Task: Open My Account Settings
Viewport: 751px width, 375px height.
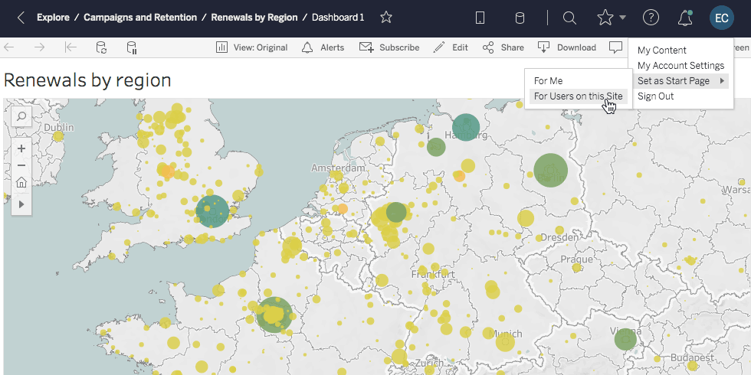Action: pyautogui.click(x=680, y=66)
